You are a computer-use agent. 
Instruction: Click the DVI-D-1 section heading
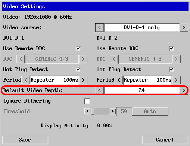coord(13,38)
